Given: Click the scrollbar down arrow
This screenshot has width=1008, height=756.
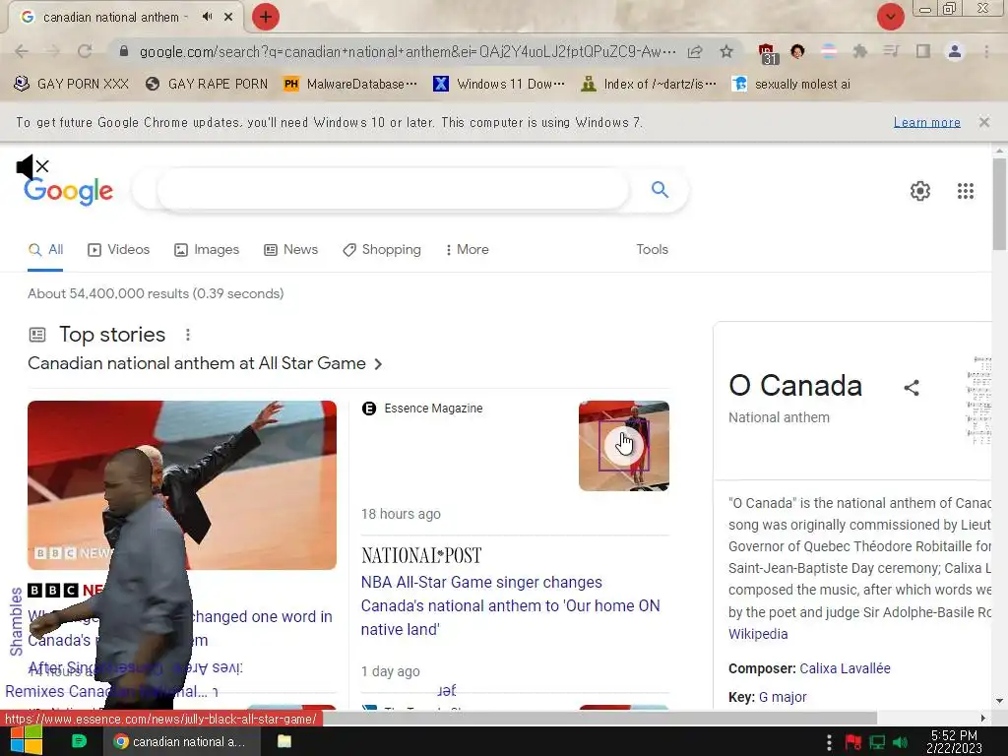Looking at the screenshot, I should 1000,701.
